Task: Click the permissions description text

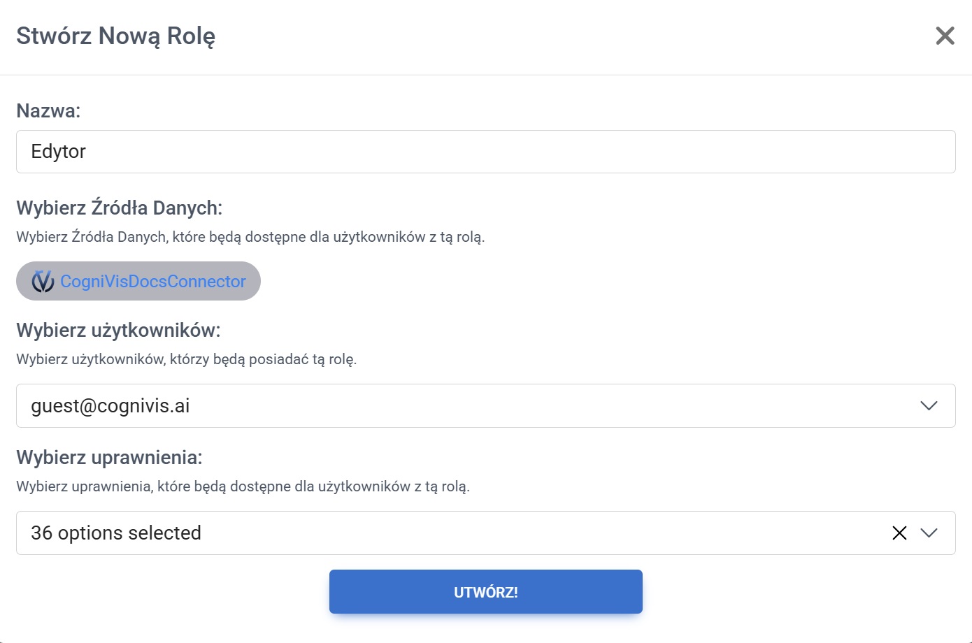Action: point(243,486)
